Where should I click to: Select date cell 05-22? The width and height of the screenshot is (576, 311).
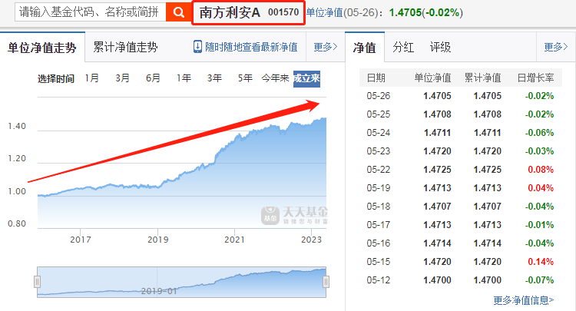(x=379, y=170)
